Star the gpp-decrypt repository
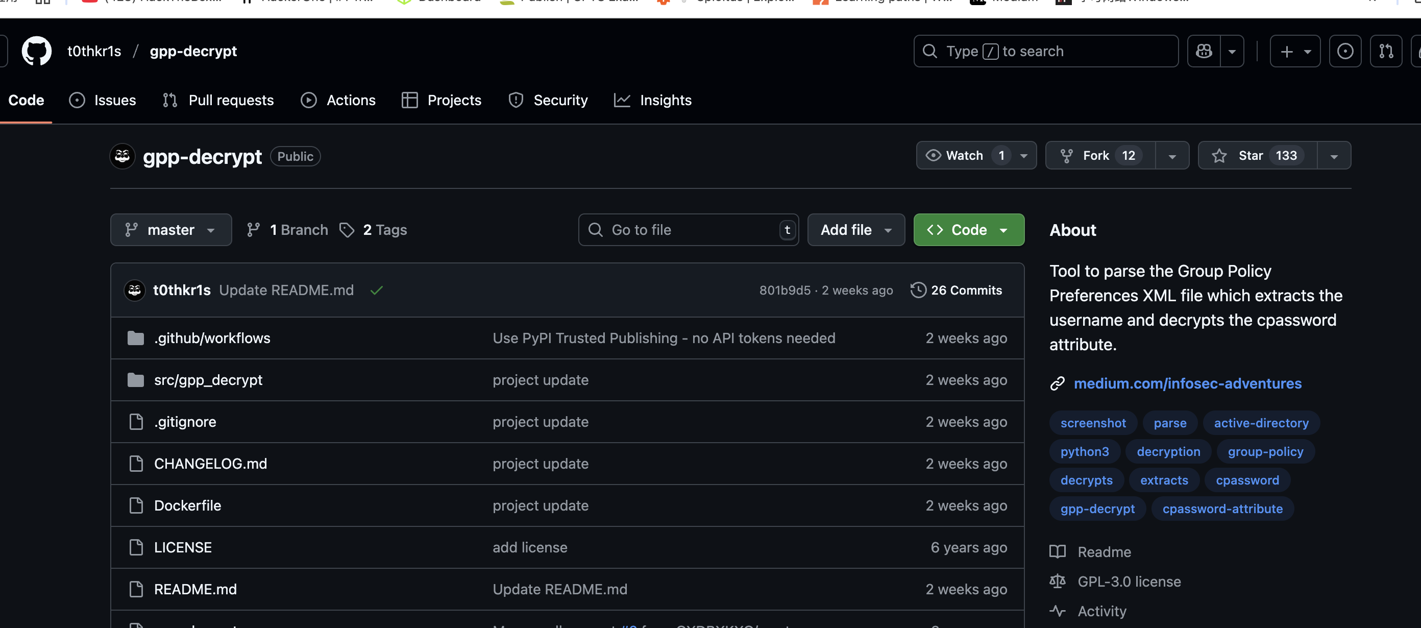 [1258, 156]
